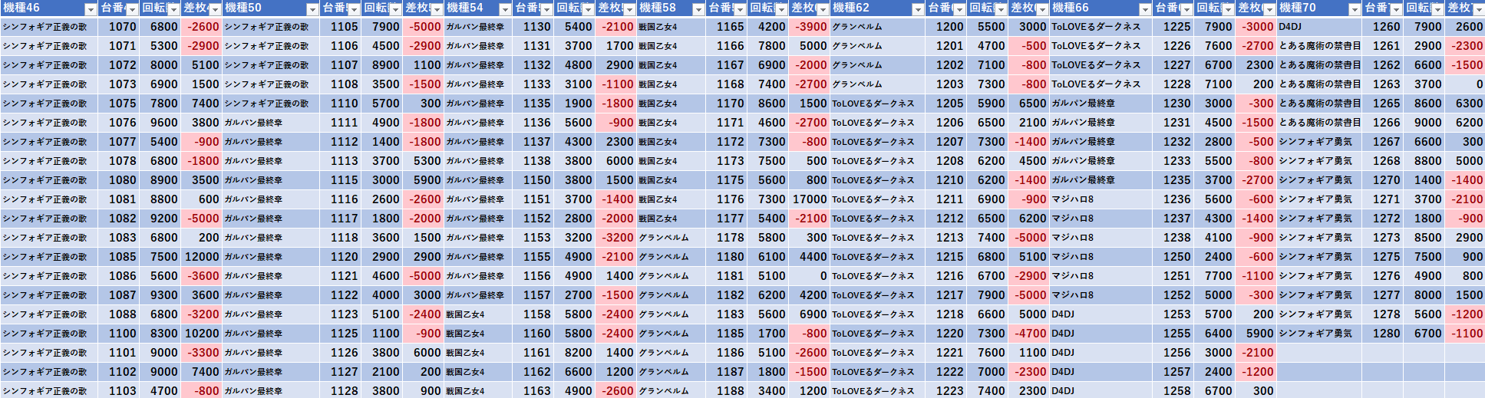This screenshot has height=398, width=1485.
Task: Select the -5000 value for machine 1082
Action: pos(201,219)
